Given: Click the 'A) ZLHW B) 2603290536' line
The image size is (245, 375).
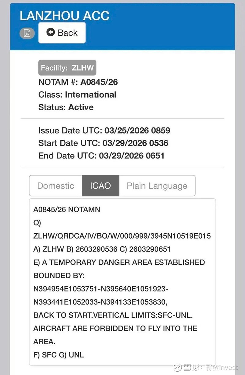Looking at the screenshot, I should pos(102,249).
